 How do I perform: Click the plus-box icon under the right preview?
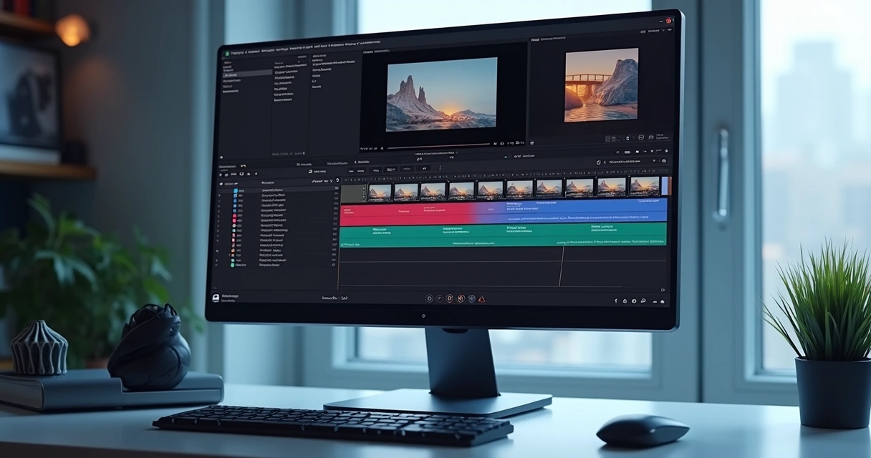point(640,137)
